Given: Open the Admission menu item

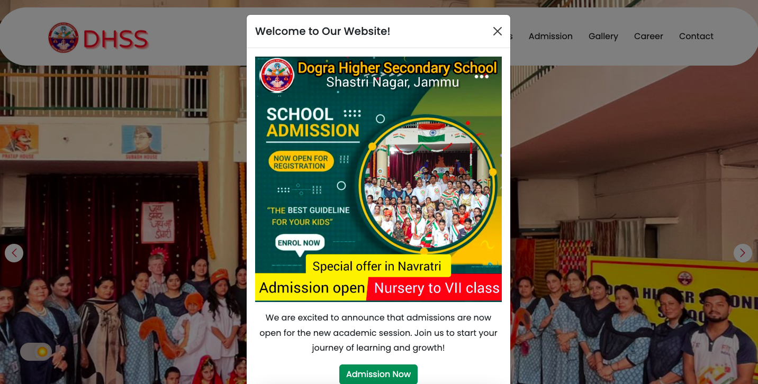Looking at the screenshot, I should (551, 36).
